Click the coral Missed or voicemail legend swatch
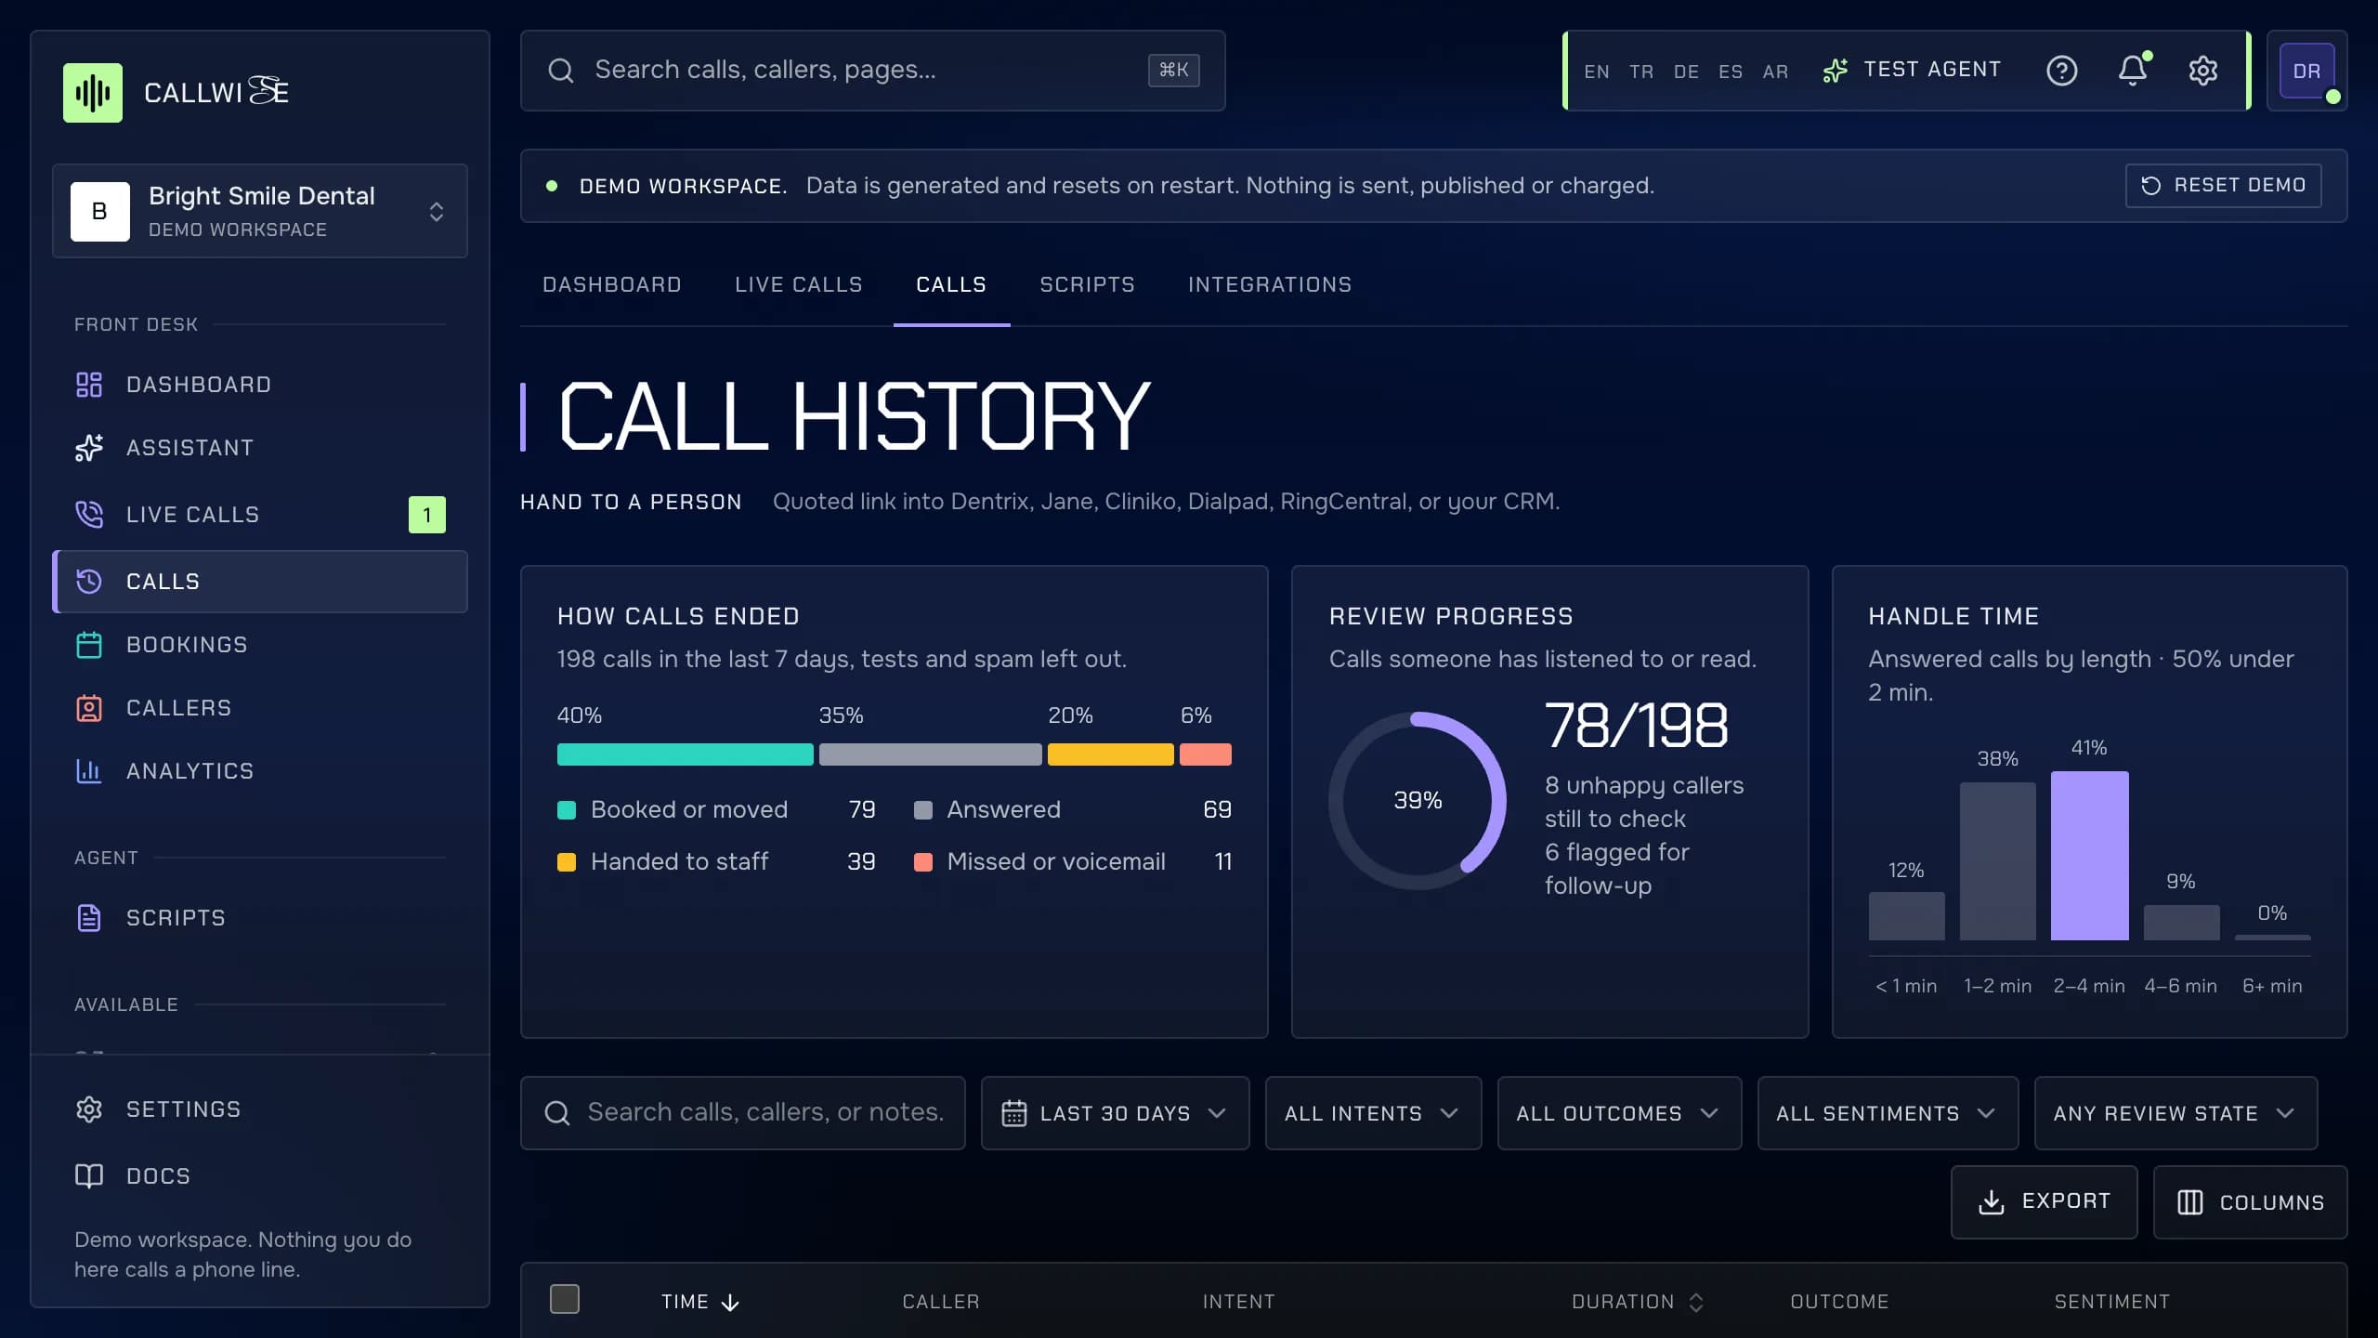Screen dimensions: 2378x1338 (923, 862)
